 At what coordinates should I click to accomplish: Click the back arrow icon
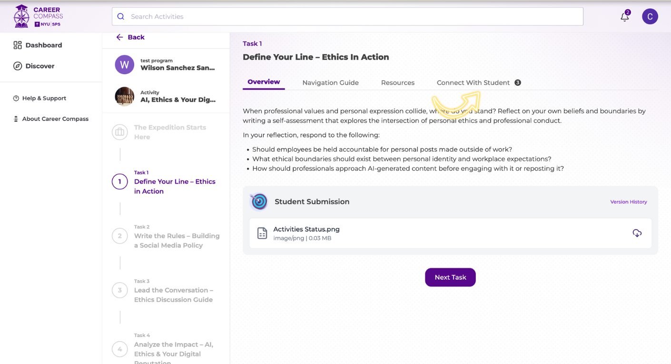(119, 37)
